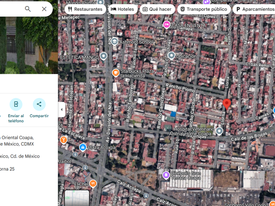The width and height of the screenshot is (275, 206).
Task: Click bus stop icon beside Jaibol label
Action: (x=85, y=168)
